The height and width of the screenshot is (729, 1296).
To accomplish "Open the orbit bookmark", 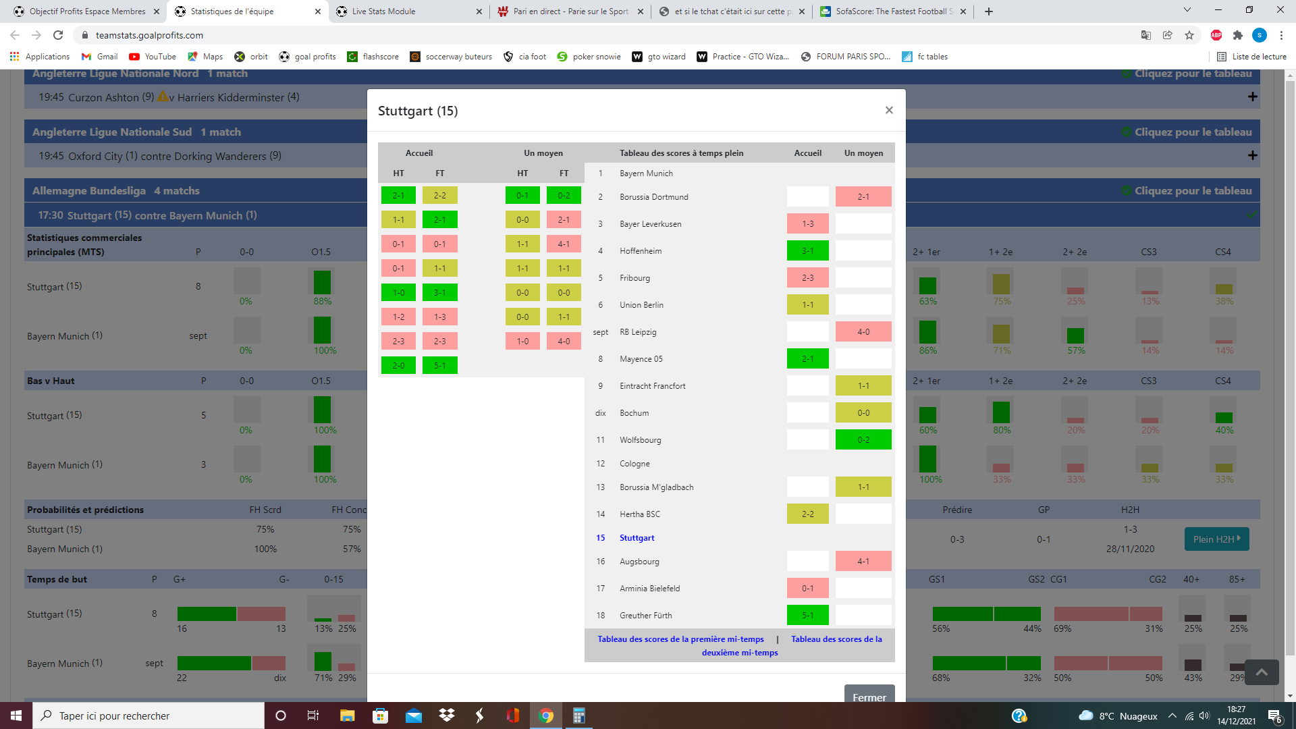I will 251,57.
